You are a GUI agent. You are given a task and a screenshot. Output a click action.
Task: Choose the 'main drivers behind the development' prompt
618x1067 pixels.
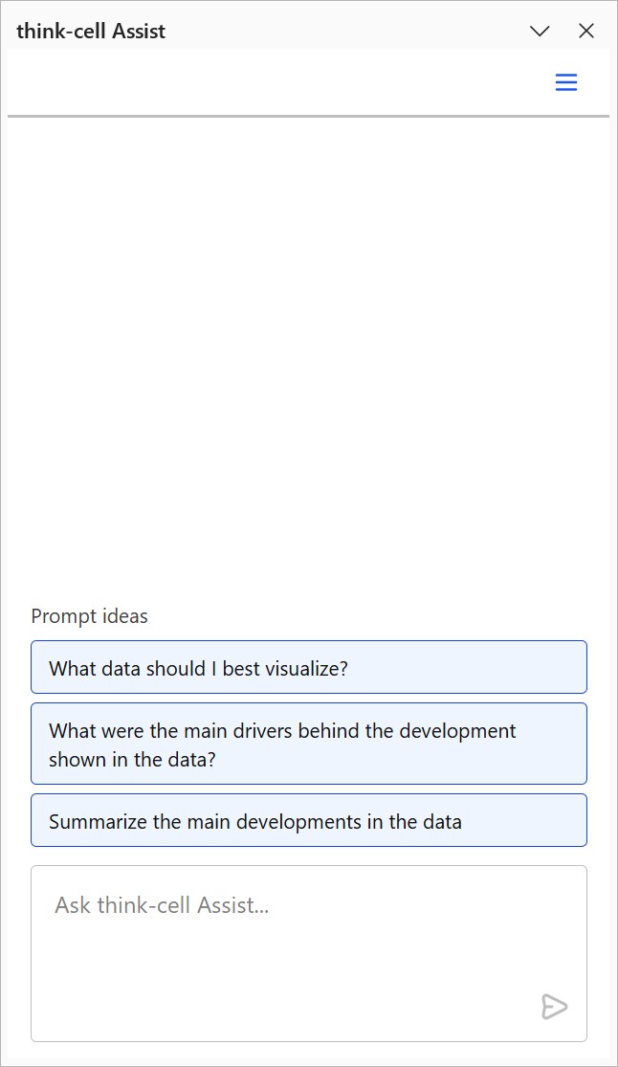(x=309, y=744)
